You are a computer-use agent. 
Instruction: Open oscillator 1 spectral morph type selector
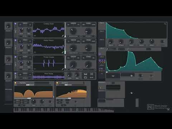pos(73,36)
